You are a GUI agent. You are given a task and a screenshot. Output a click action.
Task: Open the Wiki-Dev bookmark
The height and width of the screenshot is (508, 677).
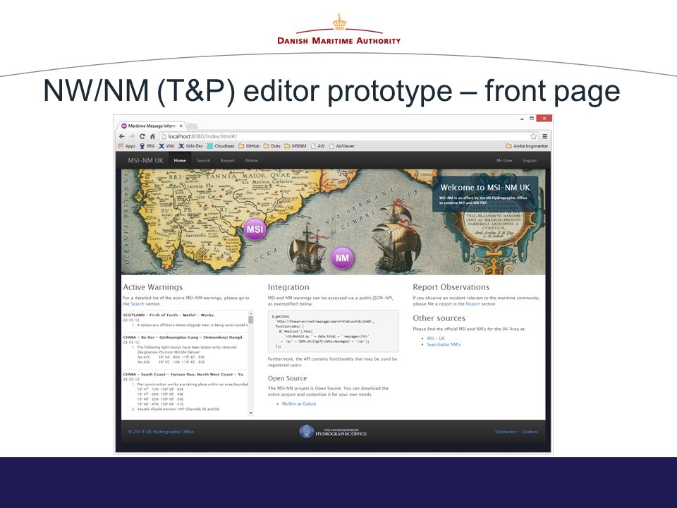[x=190, y=146]
